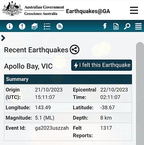
Task: Select the event id ga2023uszzah
Action: [x=52, y=128]
